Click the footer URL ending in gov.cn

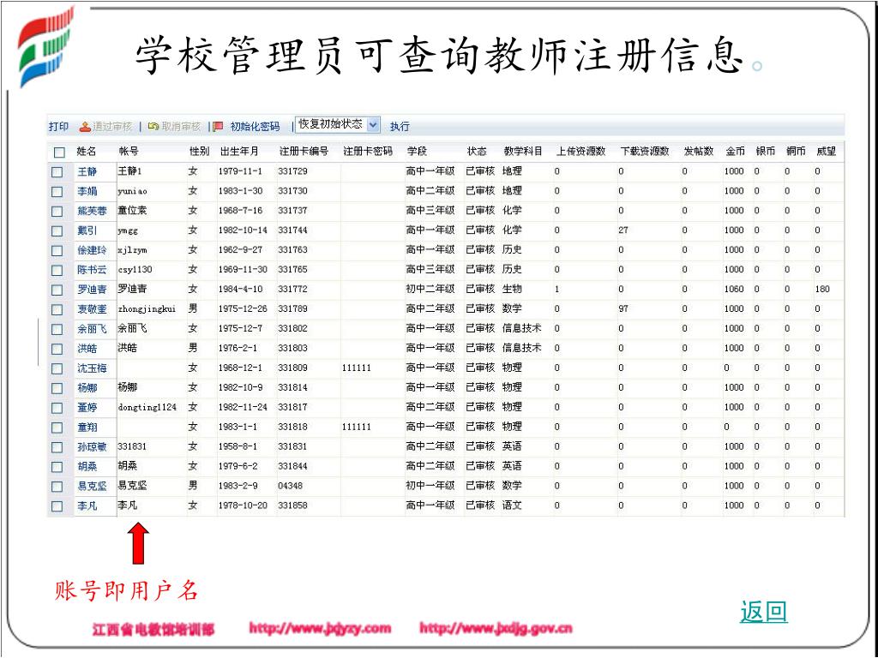tap(496, 628)
